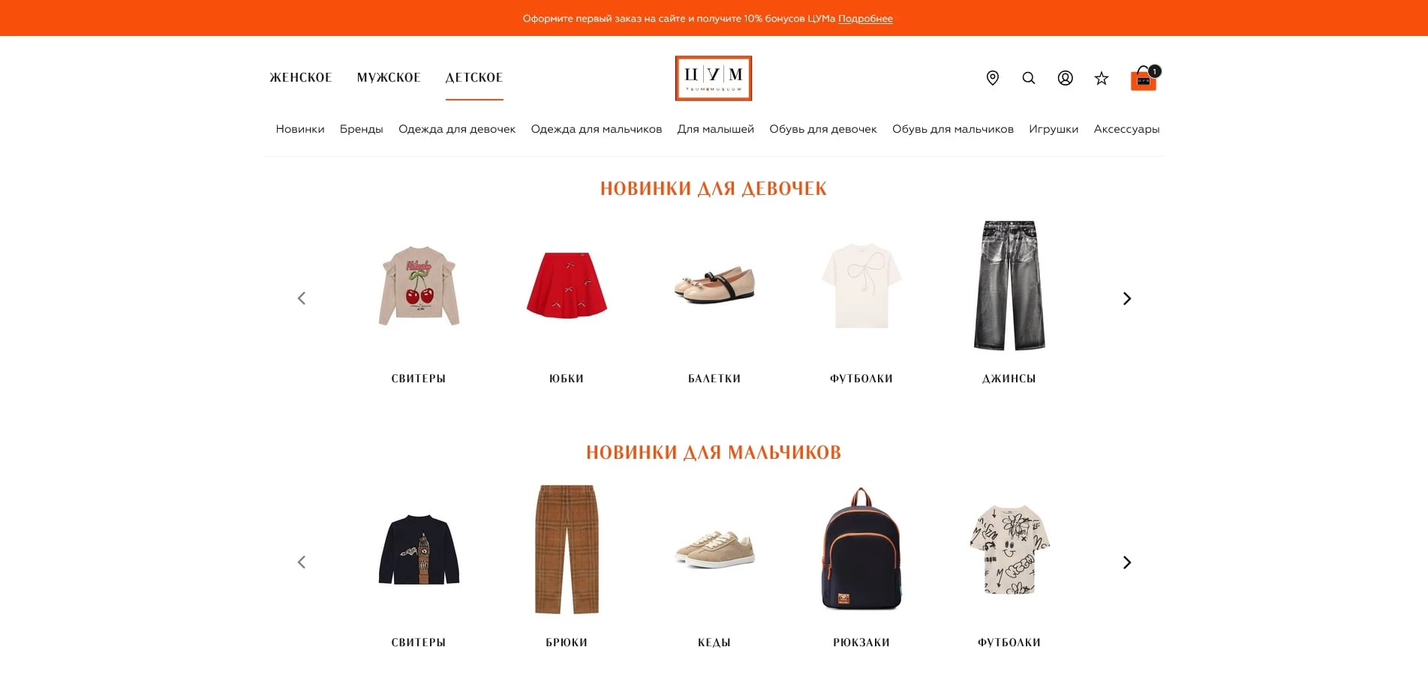
Task: Open the orange shopping bag cart
Action: coord(1144,78)
